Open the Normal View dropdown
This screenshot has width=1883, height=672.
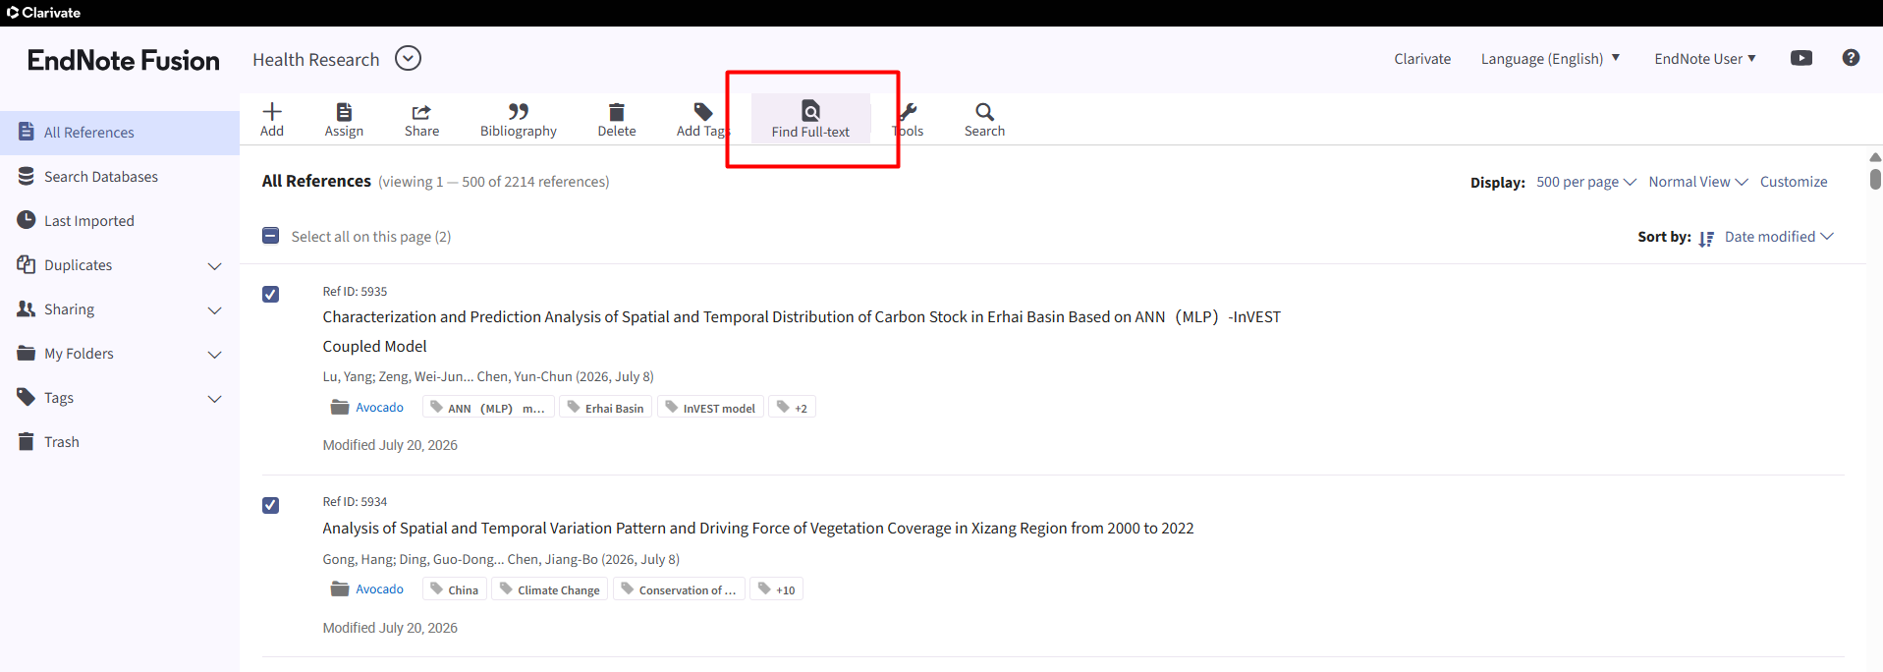[1698, 182]
